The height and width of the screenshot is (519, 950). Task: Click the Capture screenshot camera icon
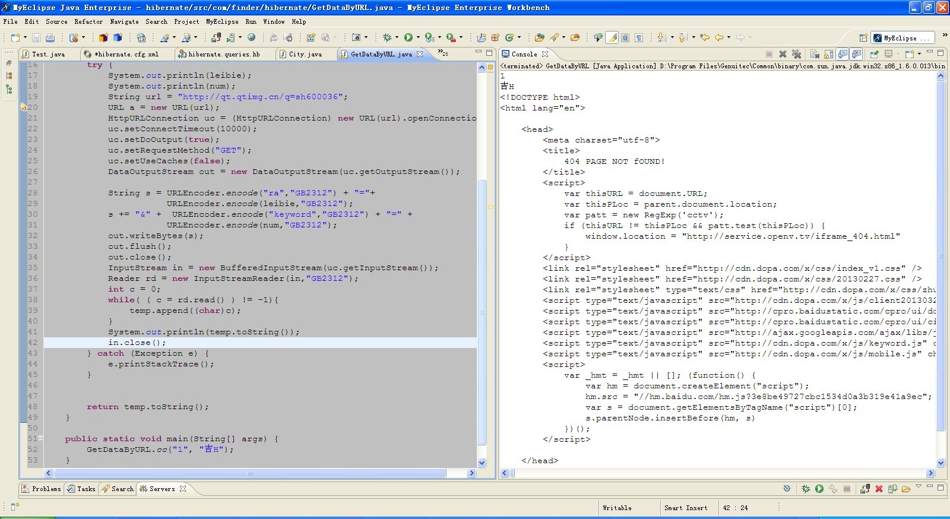356,37
